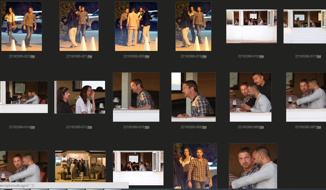Select photo thumbnail labeled 22193260-021

79,26
